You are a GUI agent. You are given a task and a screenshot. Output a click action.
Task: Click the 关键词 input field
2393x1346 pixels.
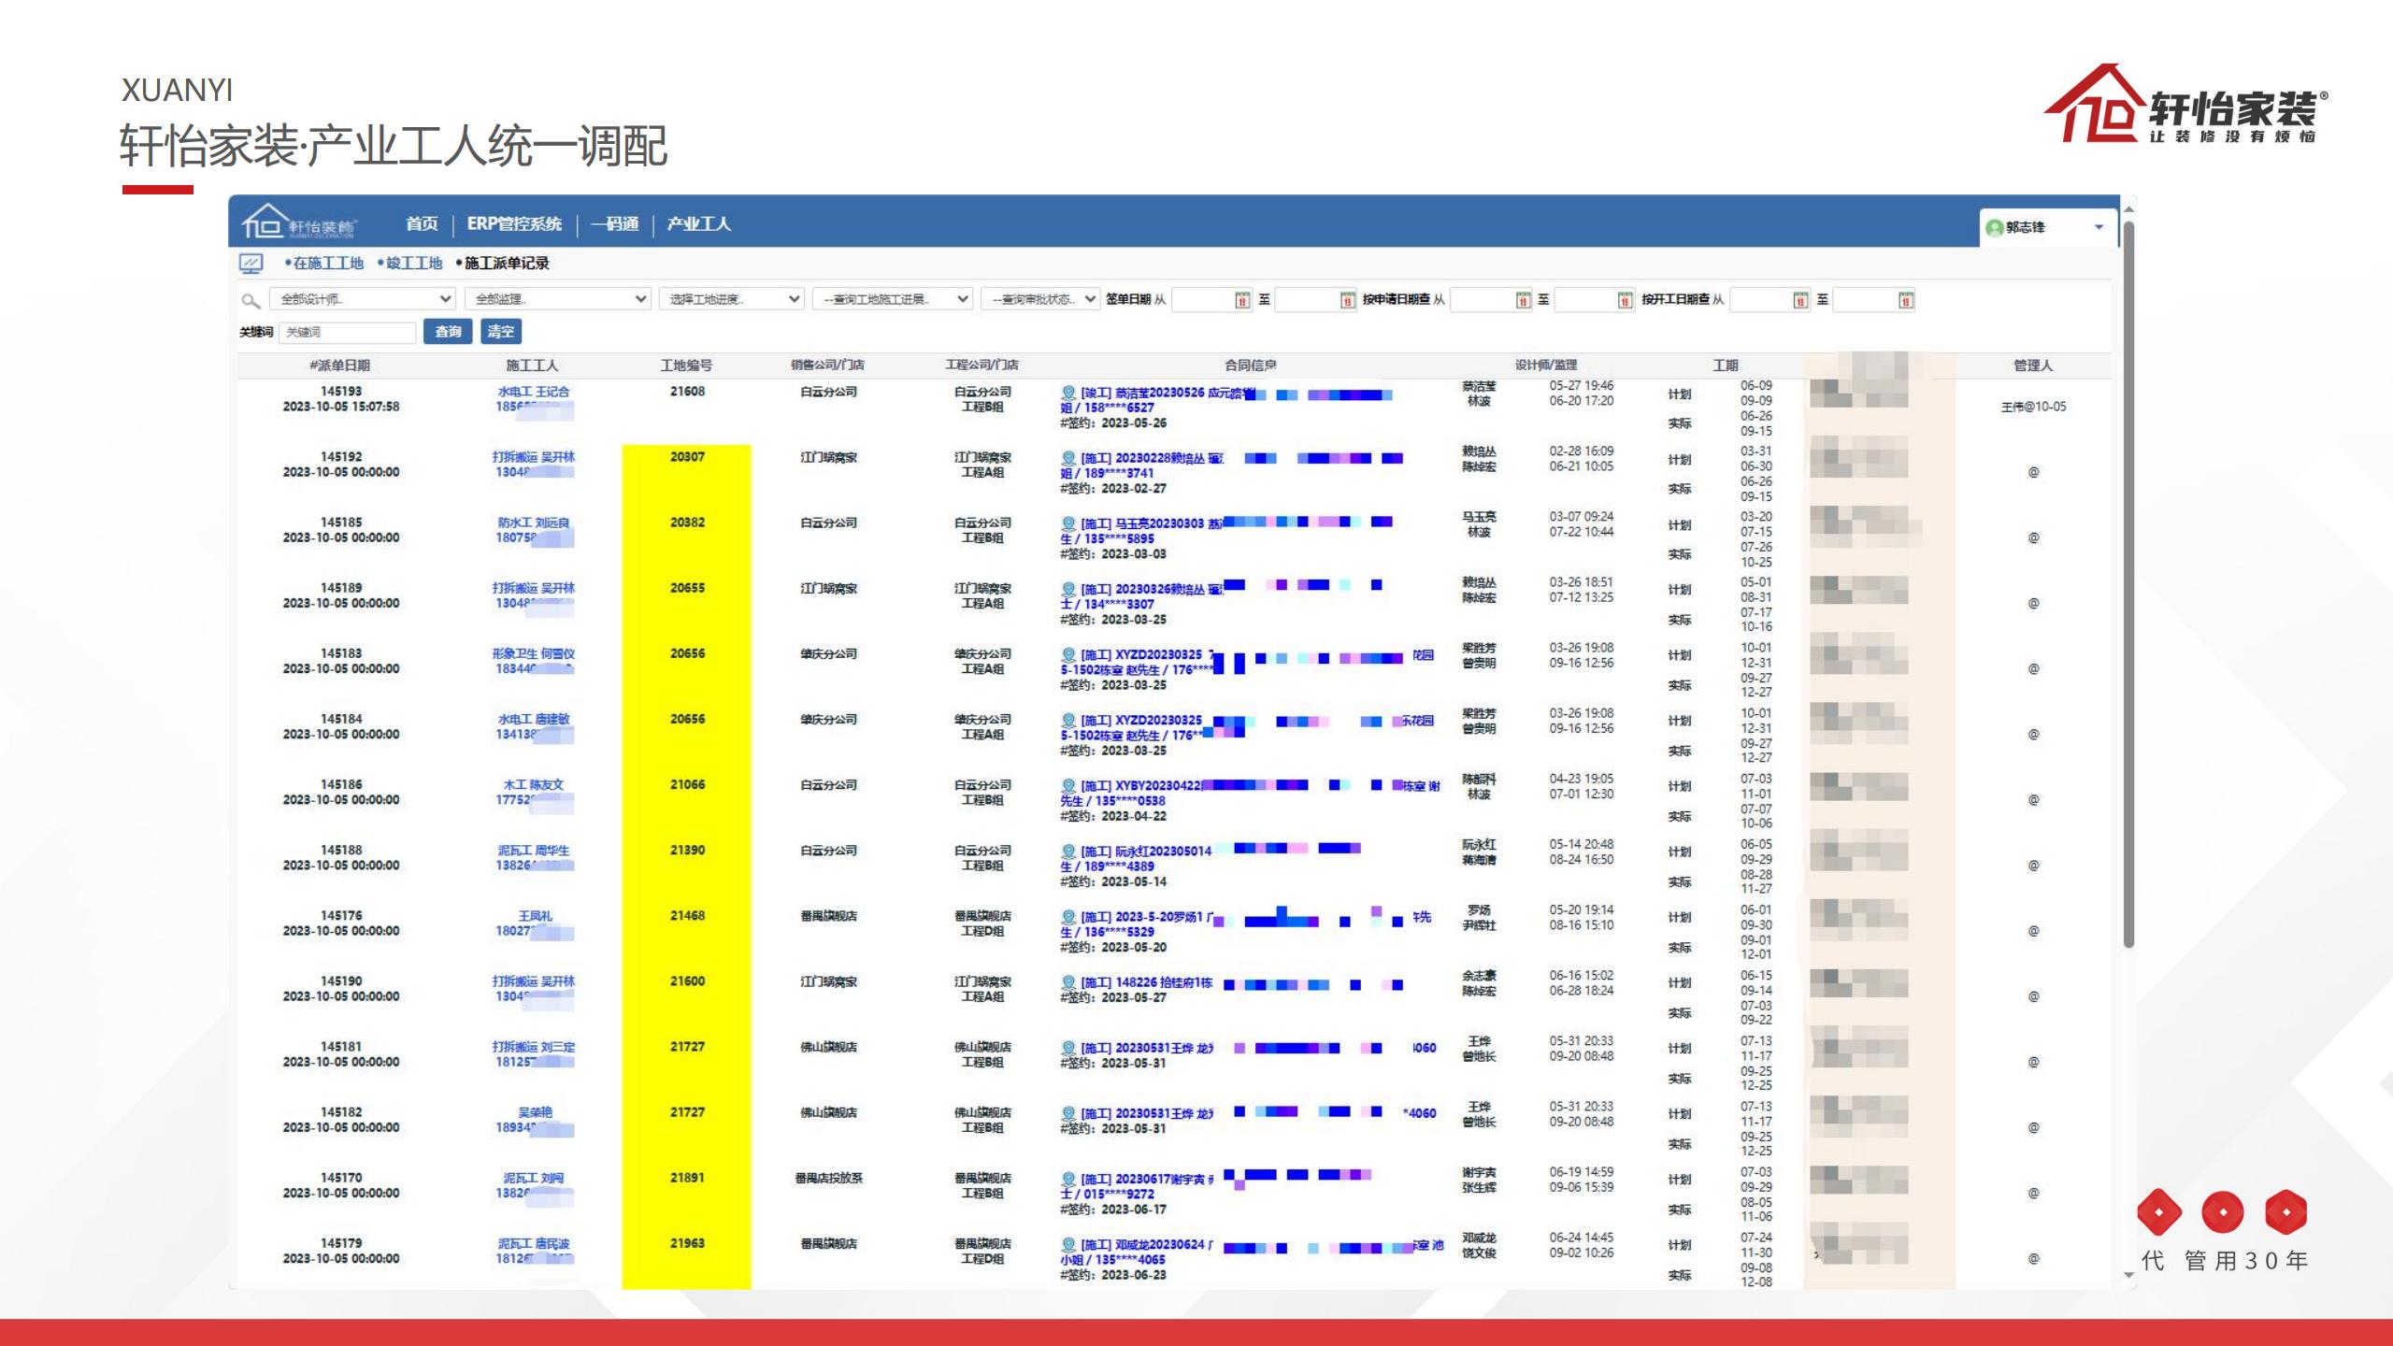point(348,332)
